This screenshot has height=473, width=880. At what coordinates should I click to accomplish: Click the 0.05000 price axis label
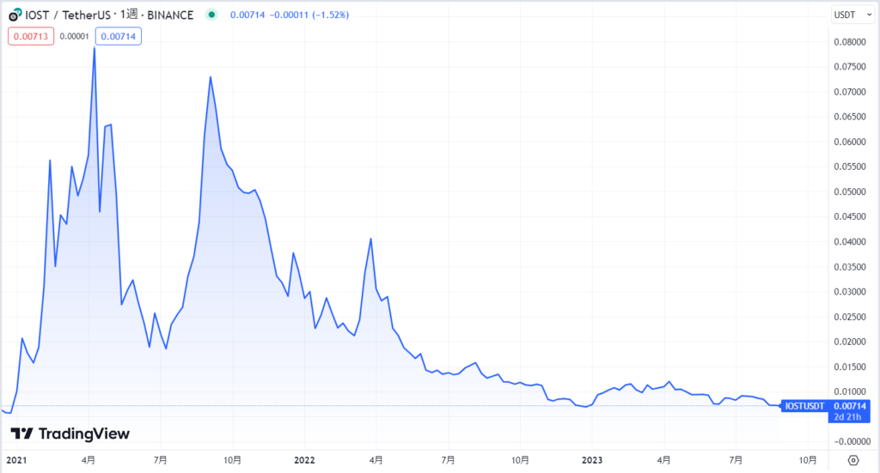point(849,191)
